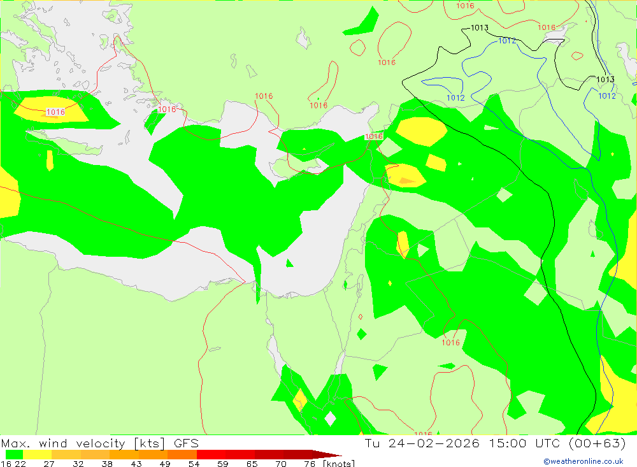Click the 'Tu 24-02-2026 15:00 UTC (00+63)' timestamp
Viewport: 637px width, 467px height.
point(495,443)
